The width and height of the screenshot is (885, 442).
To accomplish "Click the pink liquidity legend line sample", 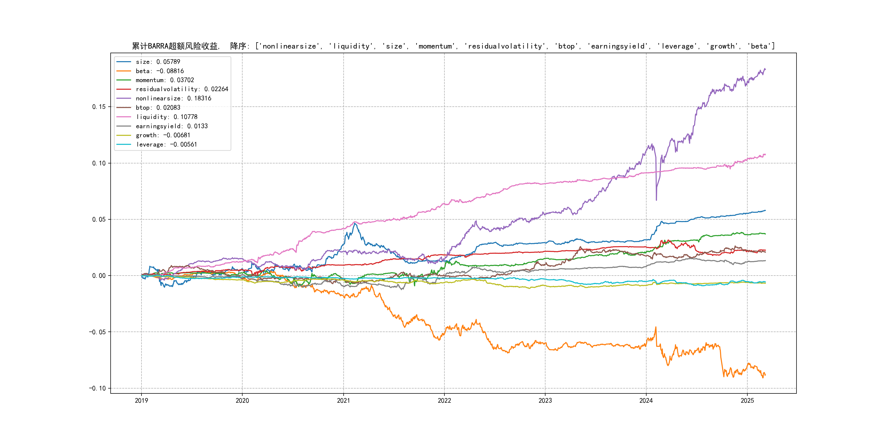I will tap(124, 117).
